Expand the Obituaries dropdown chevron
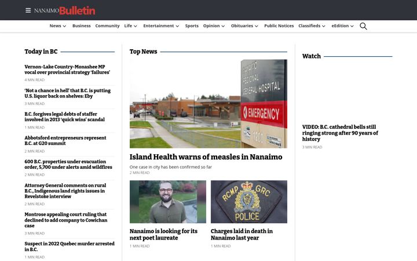Viewport: 417px width, 261px height. point(257,26)
